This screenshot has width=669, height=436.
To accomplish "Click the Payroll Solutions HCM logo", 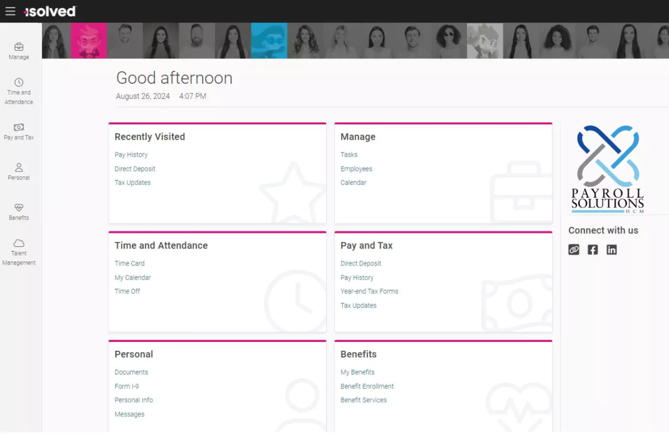I will pyautogui.click(x=607, y=169).
